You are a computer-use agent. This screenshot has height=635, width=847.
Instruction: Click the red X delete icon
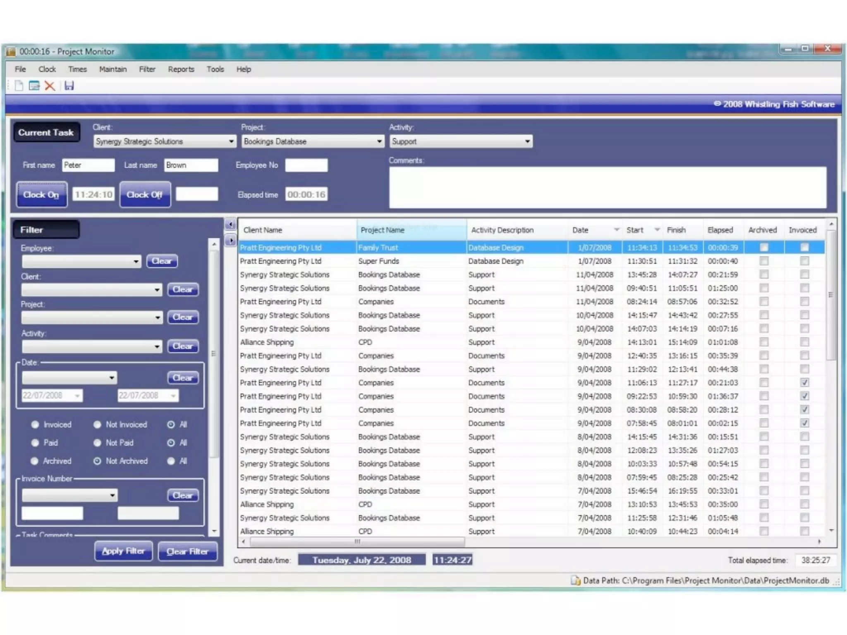click(x=50, y=86)
